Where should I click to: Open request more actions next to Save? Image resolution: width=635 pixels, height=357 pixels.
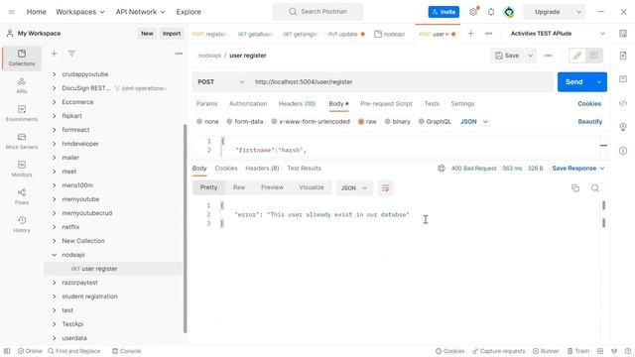pyautogui.click(x=548, y=56)
